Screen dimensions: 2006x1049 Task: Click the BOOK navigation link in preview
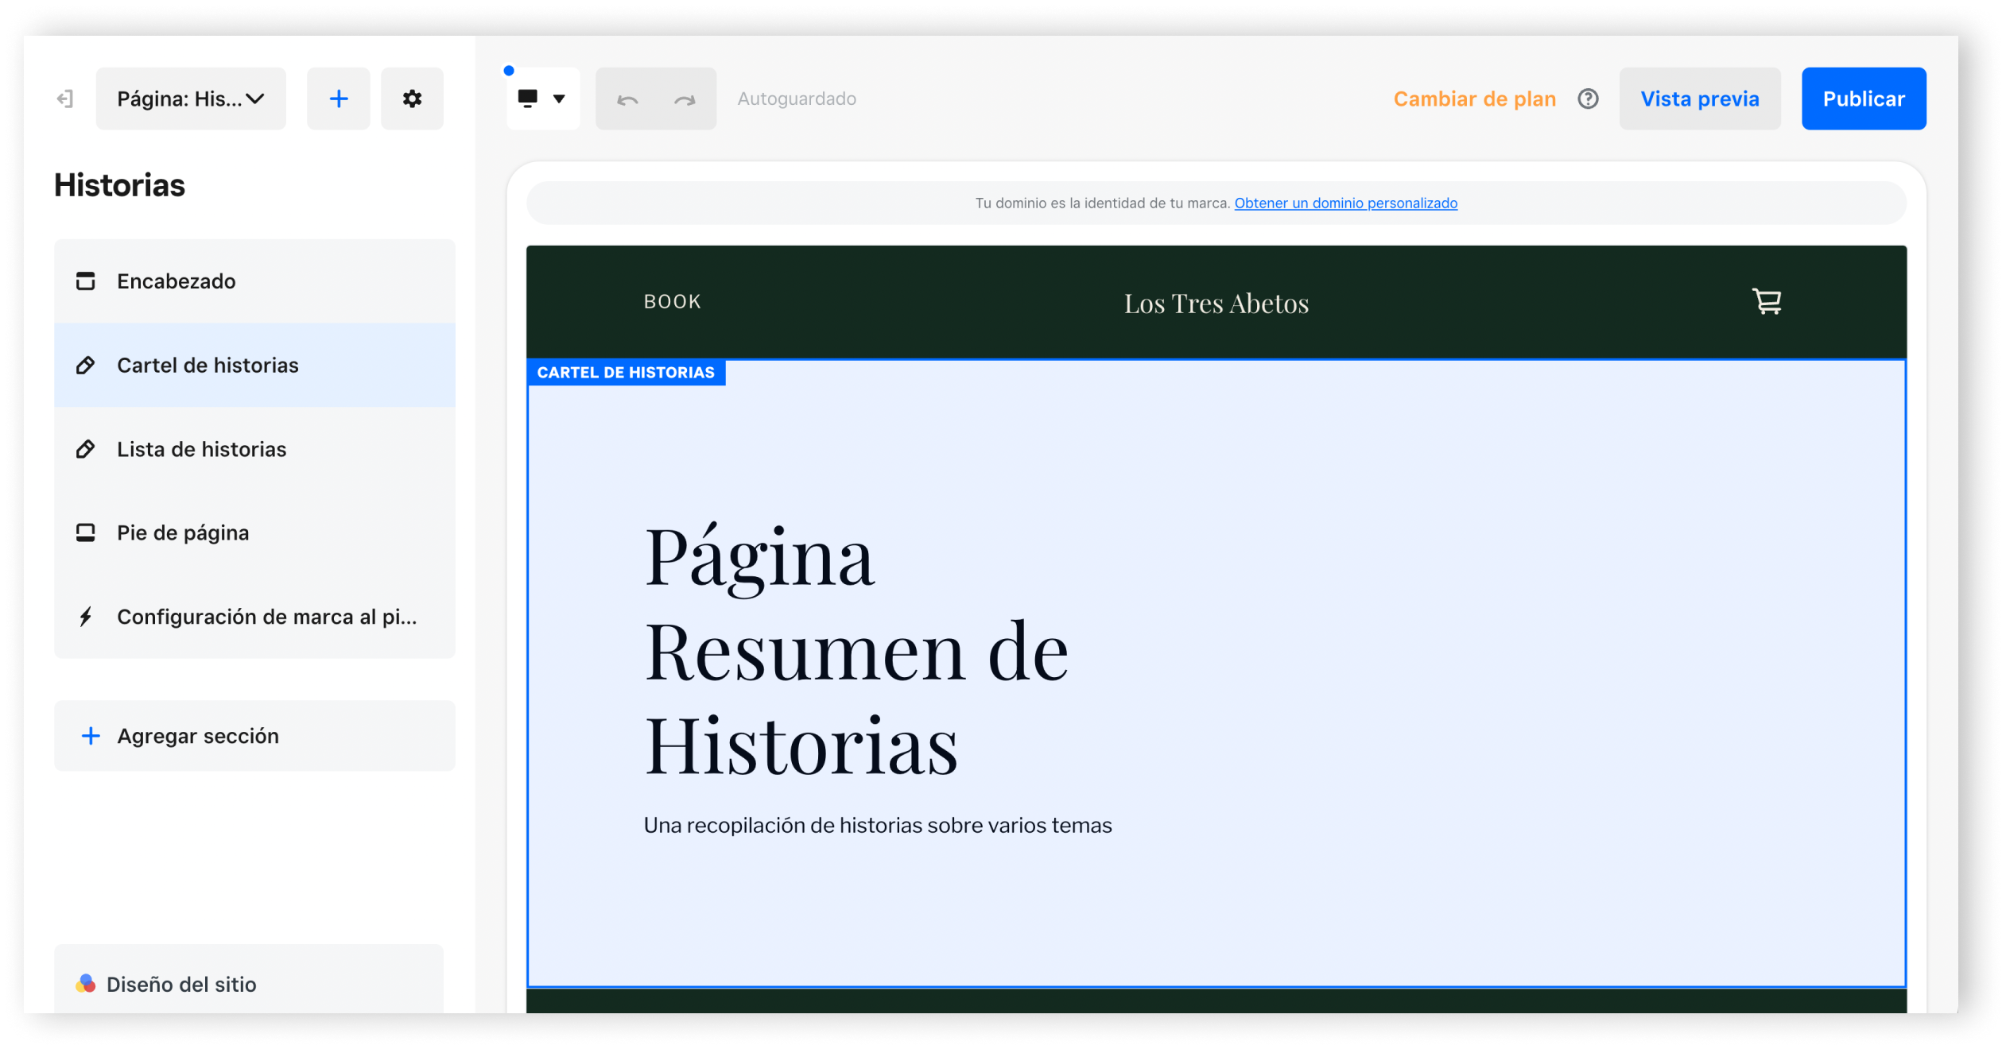click(672, 302)
